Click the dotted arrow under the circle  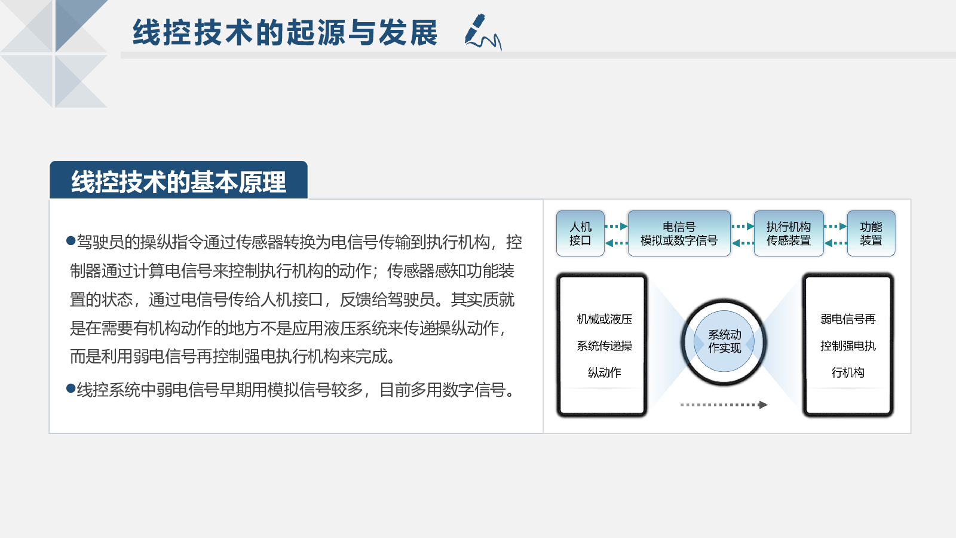pyautogui.click(x=724, y=405)
